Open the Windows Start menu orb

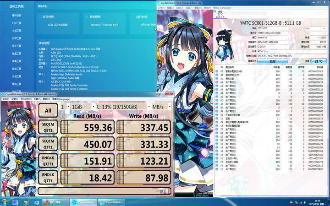4,202
